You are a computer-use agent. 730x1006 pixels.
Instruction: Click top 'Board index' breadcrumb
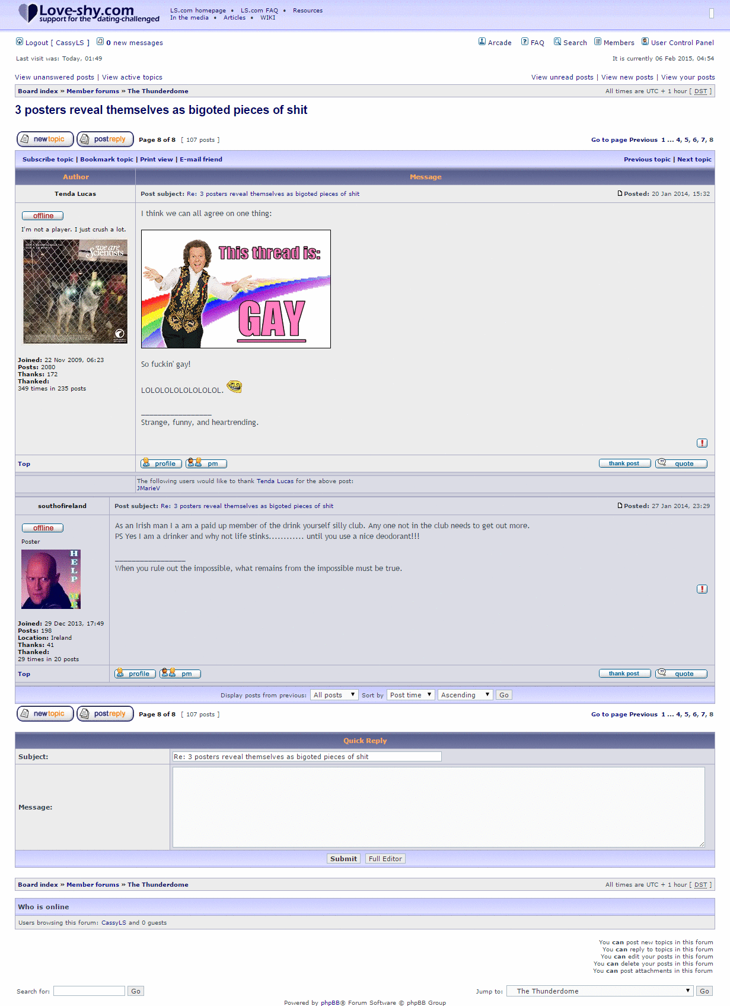click(x=38, y=91)
